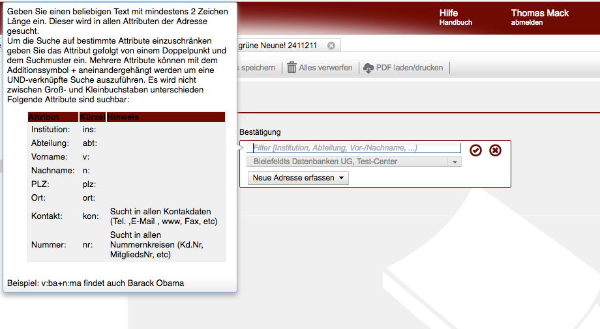Confirm the address with the checkmark icon

pos(476,150)
